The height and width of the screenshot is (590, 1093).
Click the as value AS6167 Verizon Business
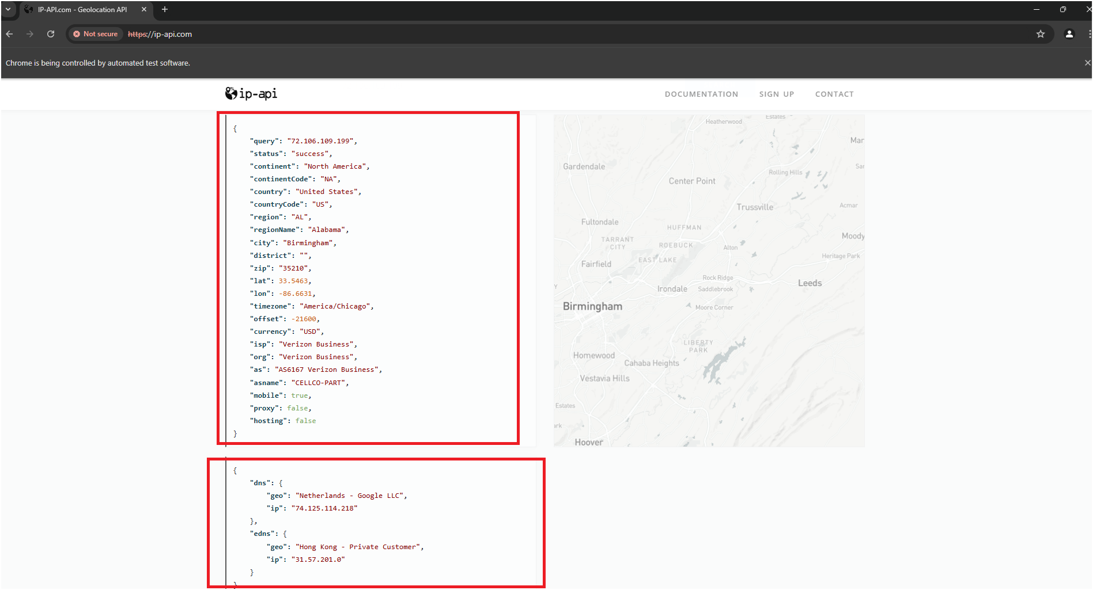pyautogui.click(x=327, y=370)
